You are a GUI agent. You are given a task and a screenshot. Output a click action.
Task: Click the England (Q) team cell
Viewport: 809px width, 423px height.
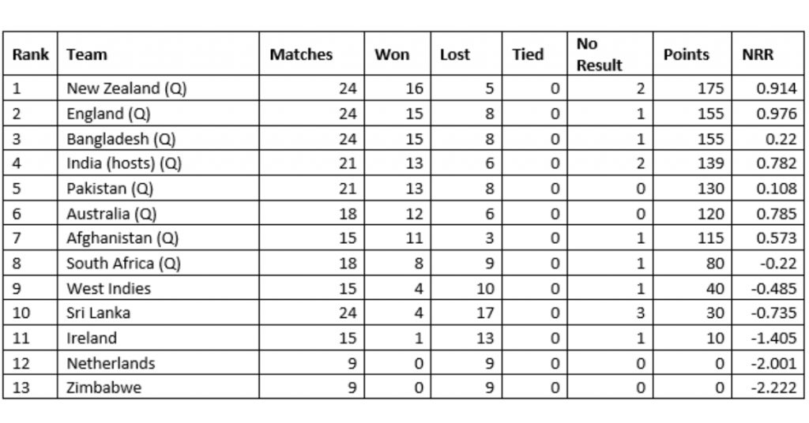tap(158, 114)
